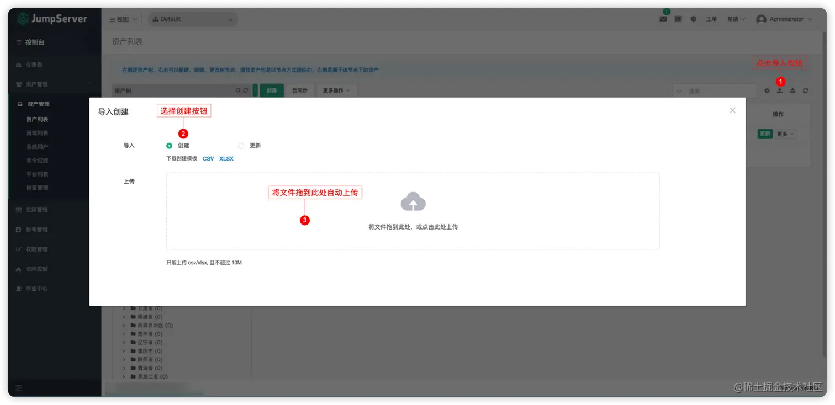This screenshot has height=405, width=835.
Task: Expand the 黑龙江省 tree node
Action: click(x=124, y=376)
